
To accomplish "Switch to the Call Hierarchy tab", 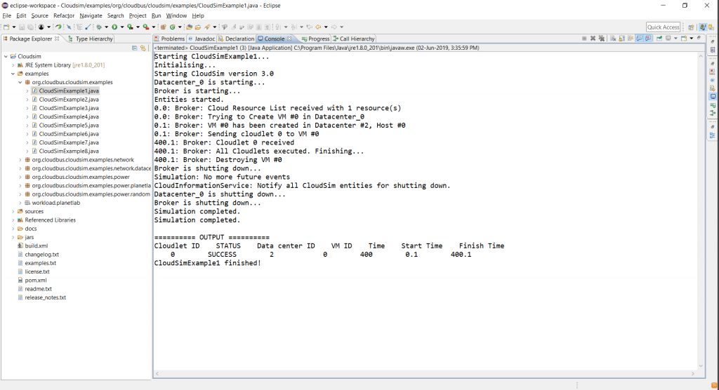I will [354, 39].
